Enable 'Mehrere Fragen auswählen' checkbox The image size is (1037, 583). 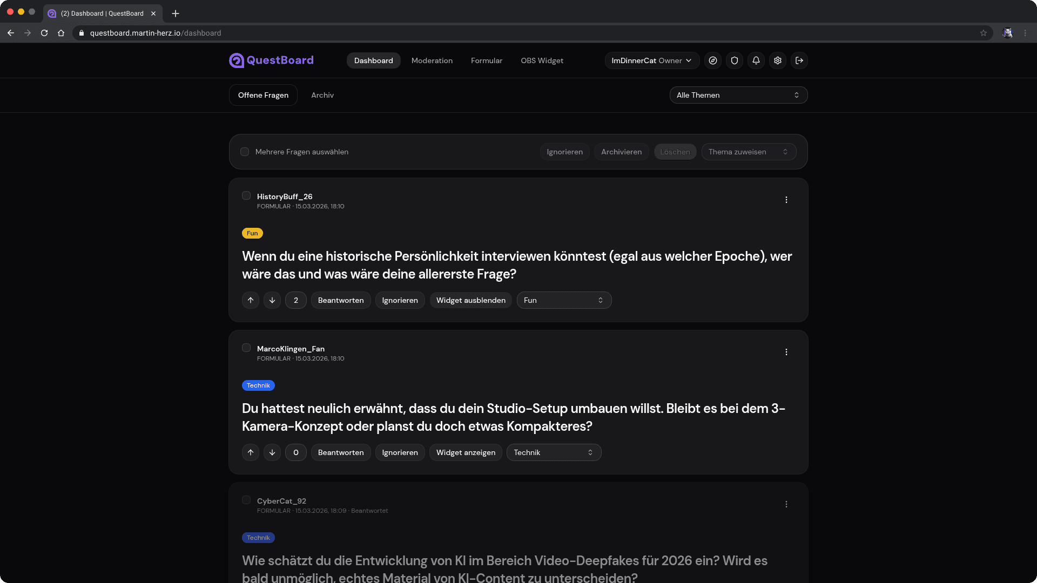[x=245, y=152]
